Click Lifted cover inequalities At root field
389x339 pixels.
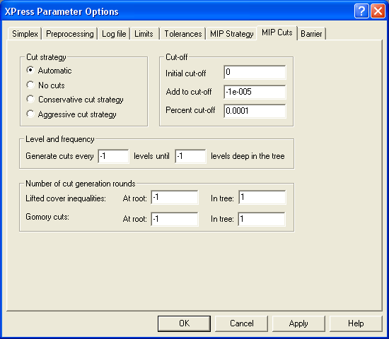pyautogui.click(x=175, y=197)
